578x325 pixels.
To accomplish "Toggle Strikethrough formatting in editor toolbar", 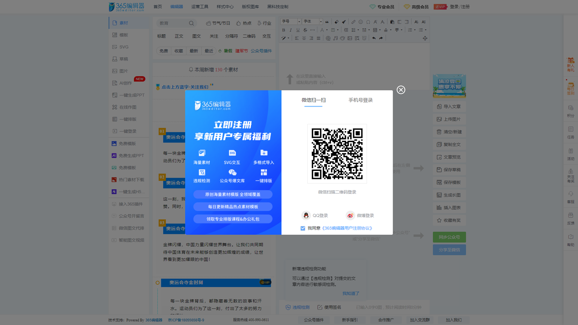I will (305, 30).
